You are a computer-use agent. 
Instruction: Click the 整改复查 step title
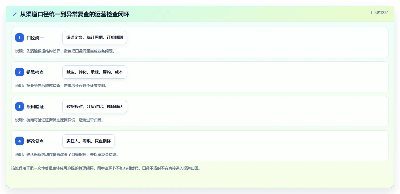click(x=35, y=141)
